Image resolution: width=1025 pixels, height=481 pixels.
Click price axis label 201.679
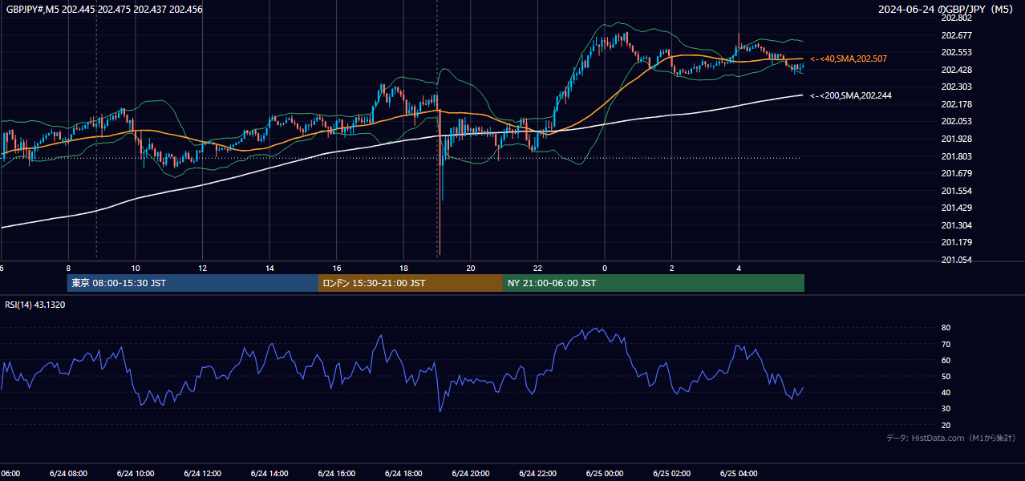click(x=956, y=173)
